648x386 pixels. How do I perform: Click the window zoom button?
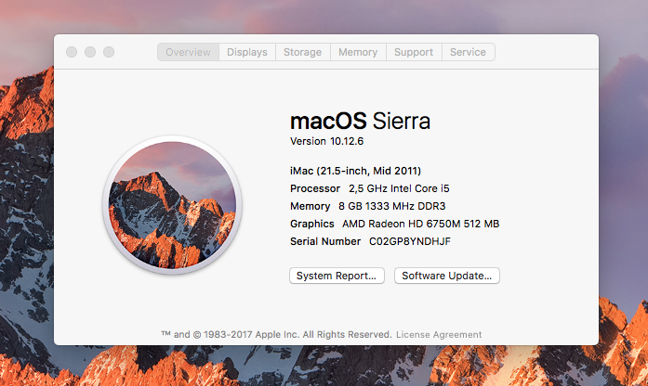point(109,52)
